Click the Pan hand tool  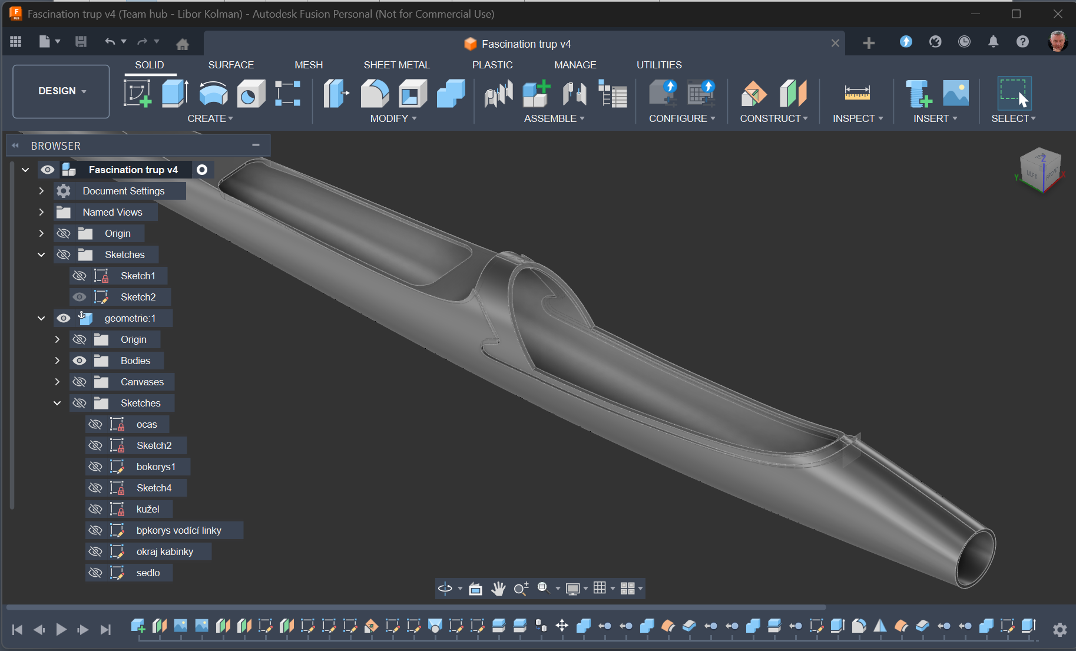click(498, 589)
